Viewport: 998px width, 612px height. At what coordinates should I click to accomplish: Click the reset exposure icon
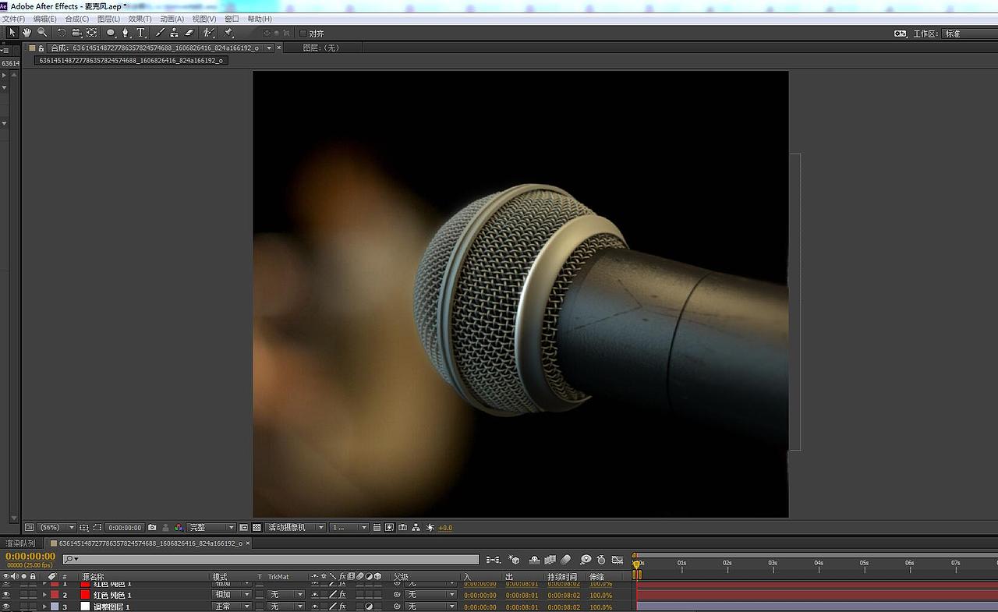(x=430, y=528)
